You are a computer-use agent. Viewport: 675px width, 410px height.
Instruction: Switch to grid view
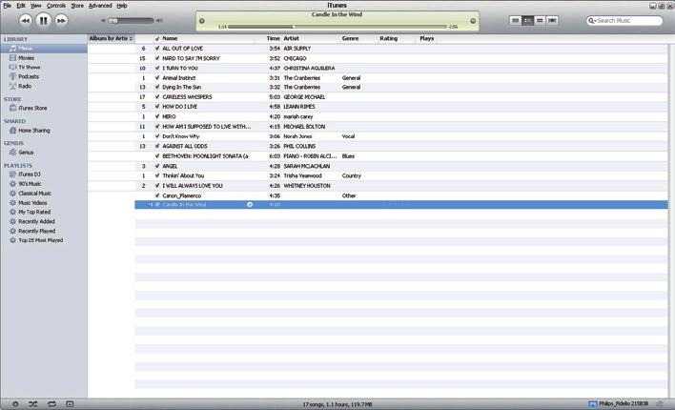(540, 20)
